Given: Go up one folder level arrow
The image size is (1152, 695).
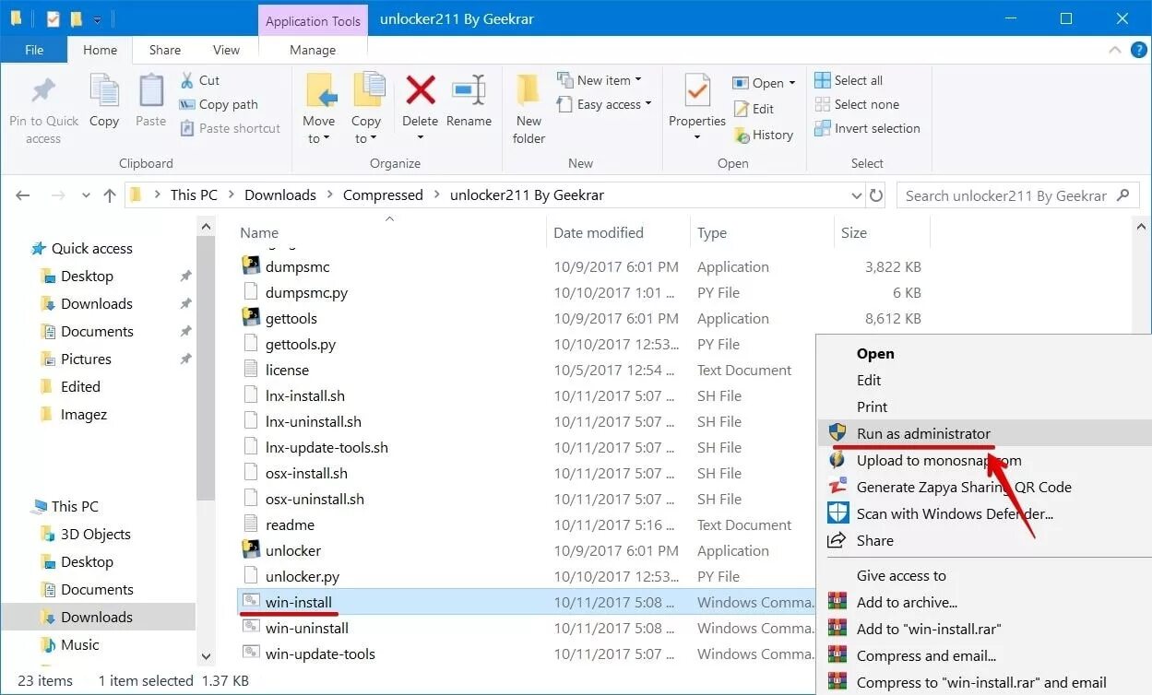Looking at the screenshot, I should [110, 195].
